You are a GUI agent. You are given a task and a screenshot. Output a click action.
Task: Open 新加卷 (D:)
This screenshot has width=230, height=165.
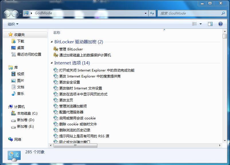pos(26,120)
